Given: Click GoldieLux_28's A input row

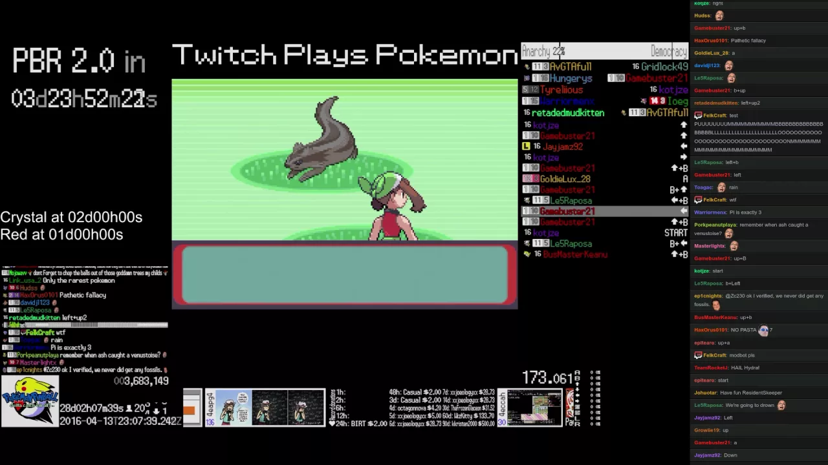Looking at the screenshot, I should pyautogui.click(x=605, y=179).
